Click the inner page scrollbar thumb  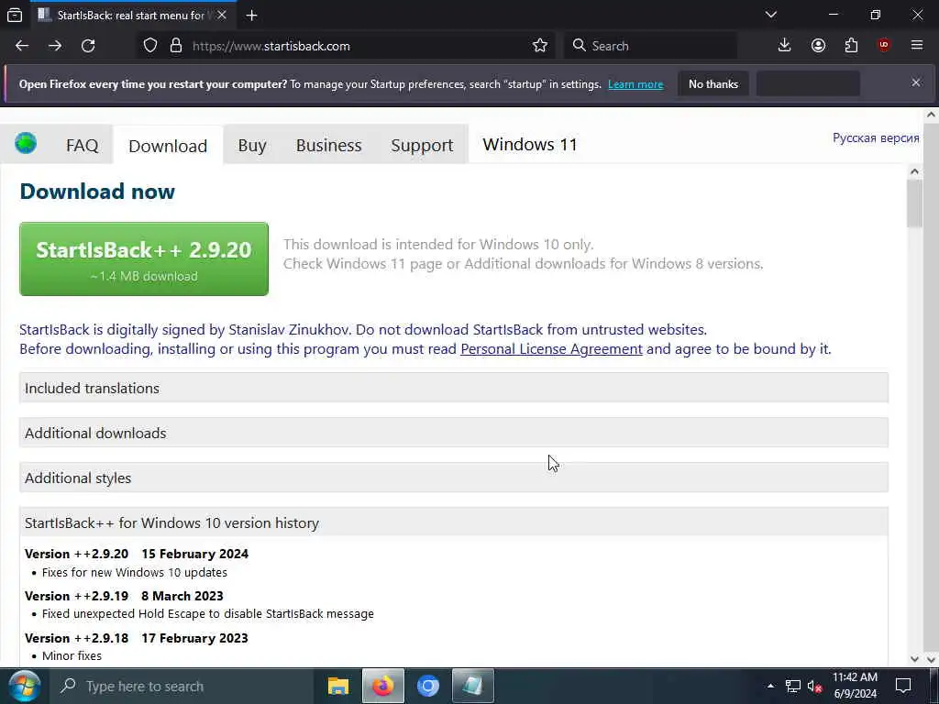(914, 203)
